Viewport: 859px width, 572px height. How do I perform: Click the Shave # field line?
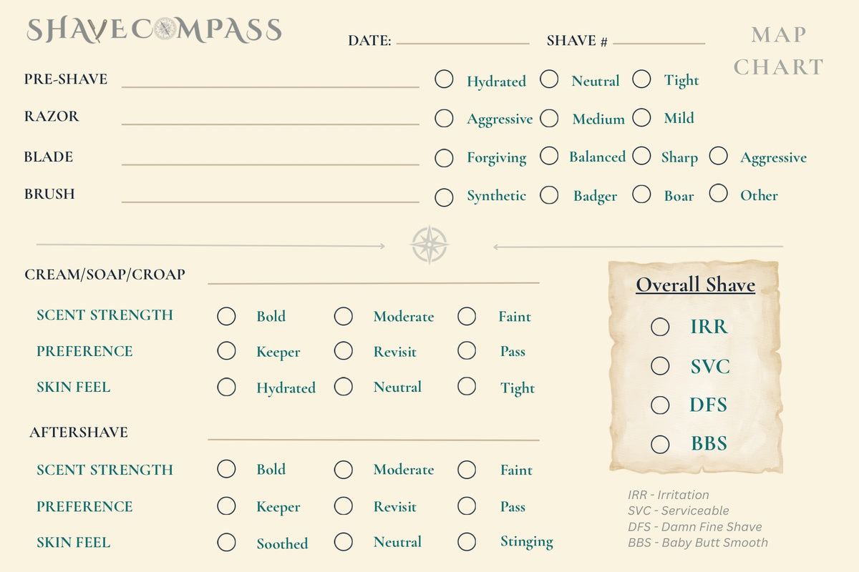659,44
